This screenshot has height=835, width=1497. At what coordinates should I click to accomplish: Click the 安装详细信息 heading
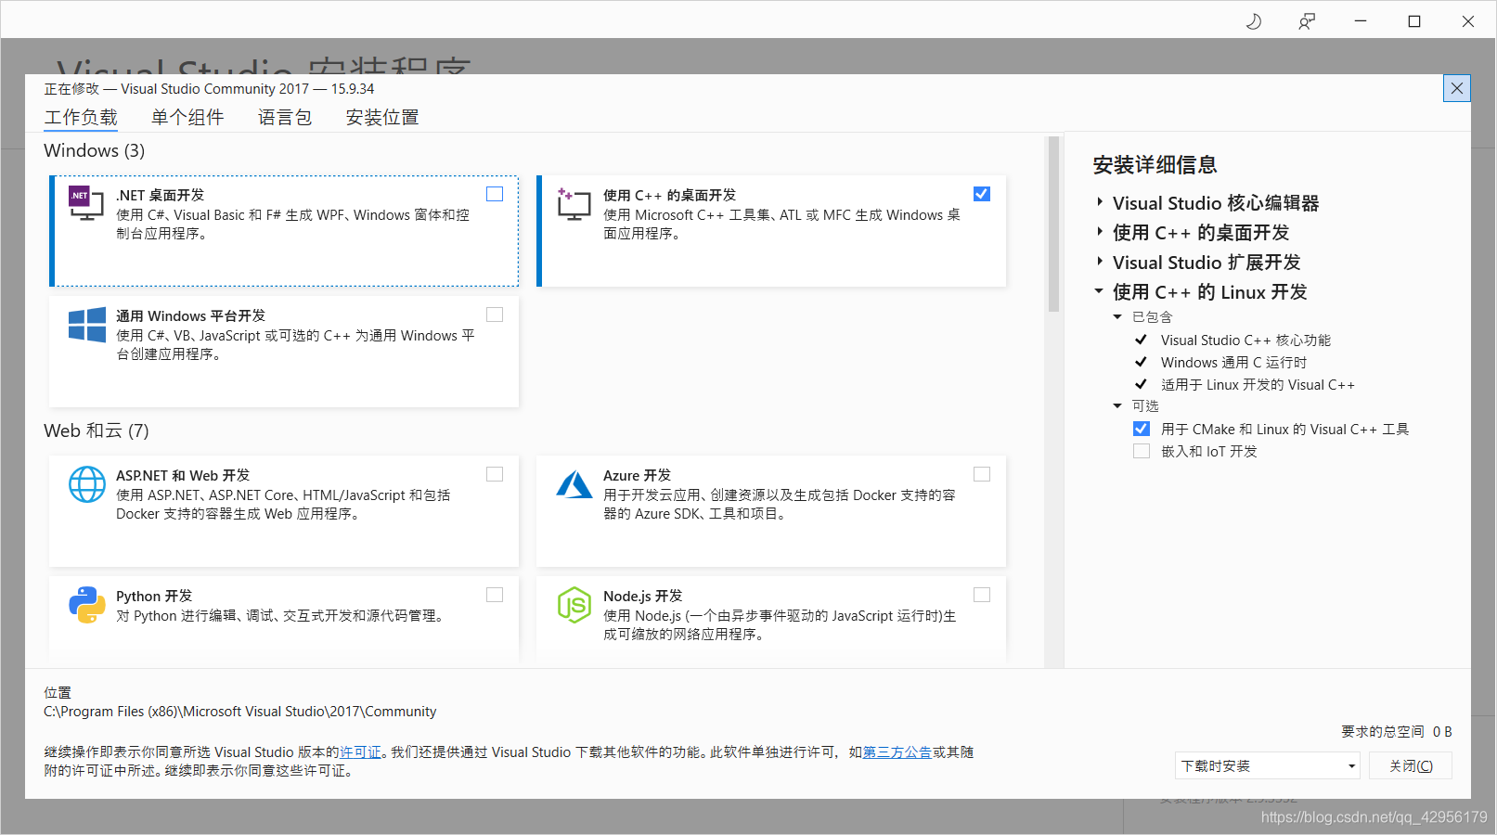(1155, 165)
